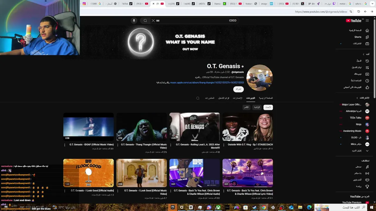This screenshot has height=211, width=376.
Task: Open Chrome from the taskbar
Action: click(x=264, y=207)
